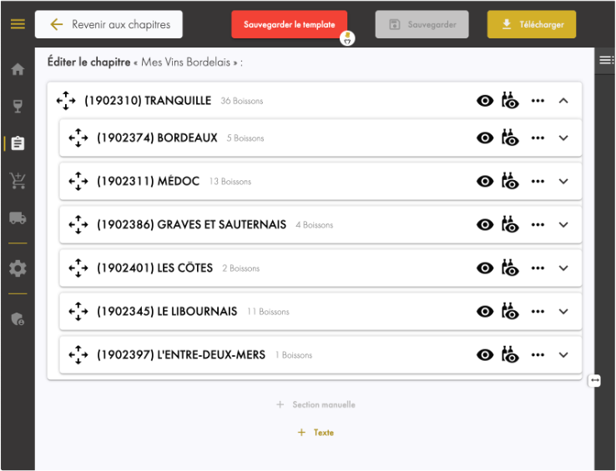
Task: Open the shopping cart orders section
Action: click(18, 181)
